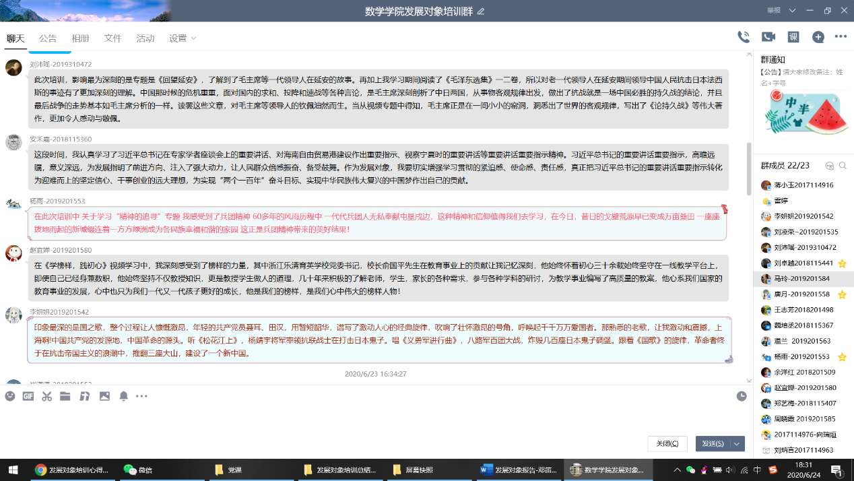Viewport: 854px width, 481px height.
Task: Open the 文件 tab
Action: [x=112, y=38]
